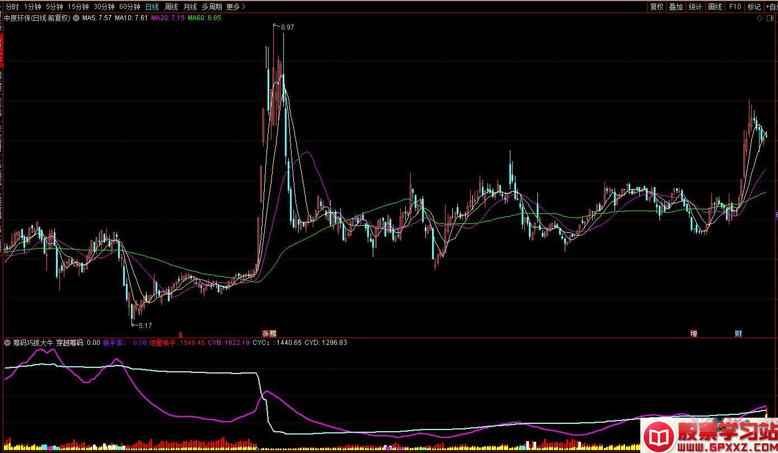Screen dimensions: 778x453
Task: Click the 标记 mark button
Action: click(754, 7)
